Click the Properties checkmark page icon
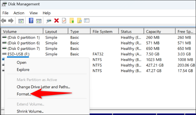Screen dimensions: 196x115 tap(64, 21)
